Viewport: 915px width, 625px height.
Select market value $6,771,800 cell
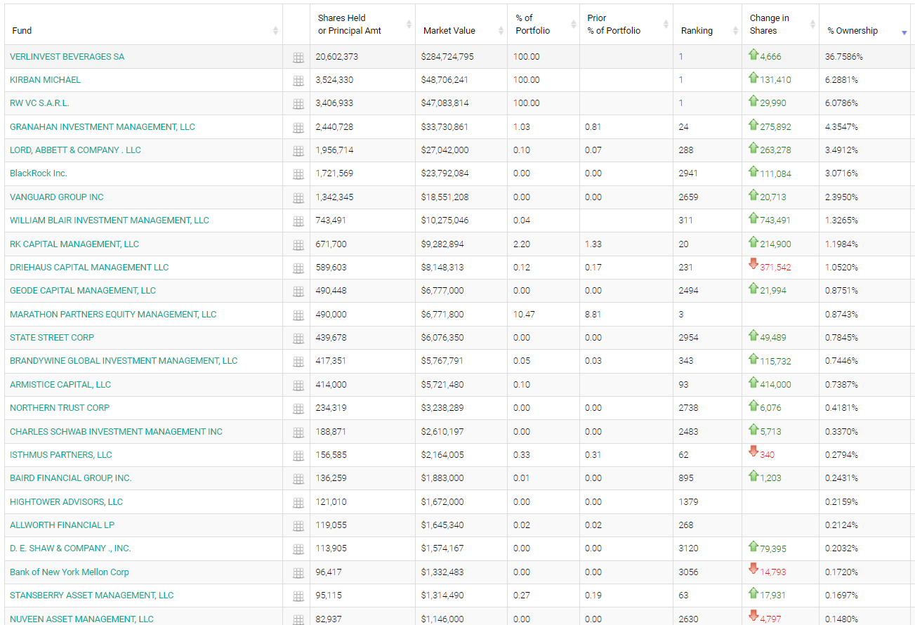click(442, 314)
